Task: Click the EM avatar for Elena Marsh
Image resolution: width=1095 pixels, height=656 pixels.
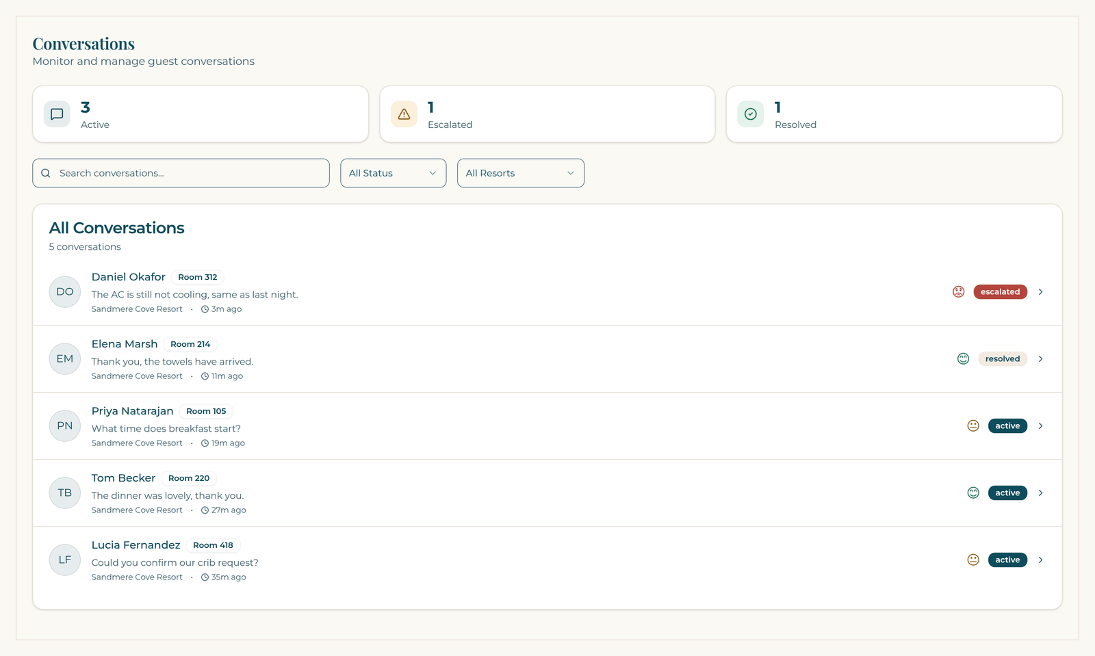Action: point(65,358)
